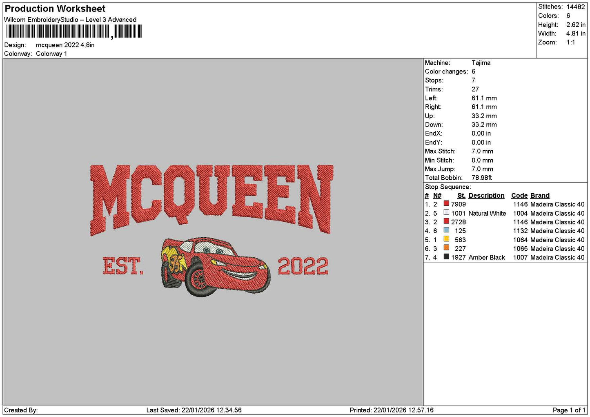Click the Trims value 27
The image size is (590, 417).
tap(475, 89)
